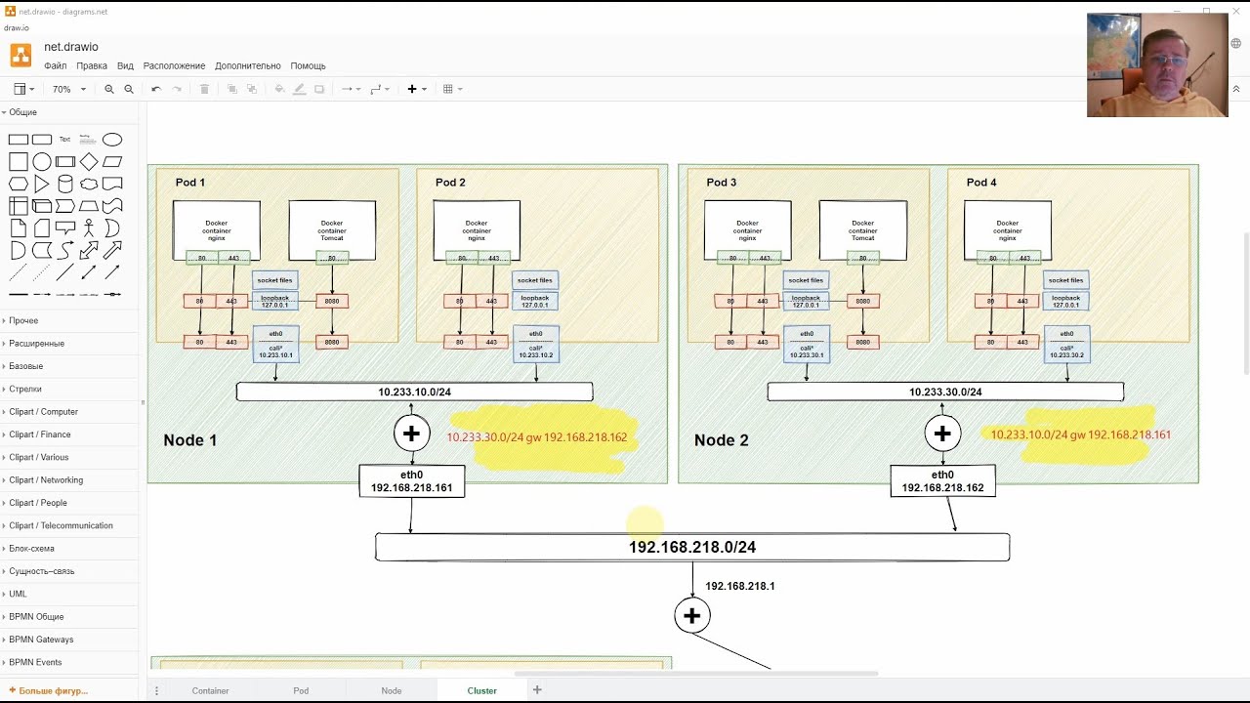
Task: Select the 10.233.10.0/24 subnet box
Action: [x=414, y=392]
